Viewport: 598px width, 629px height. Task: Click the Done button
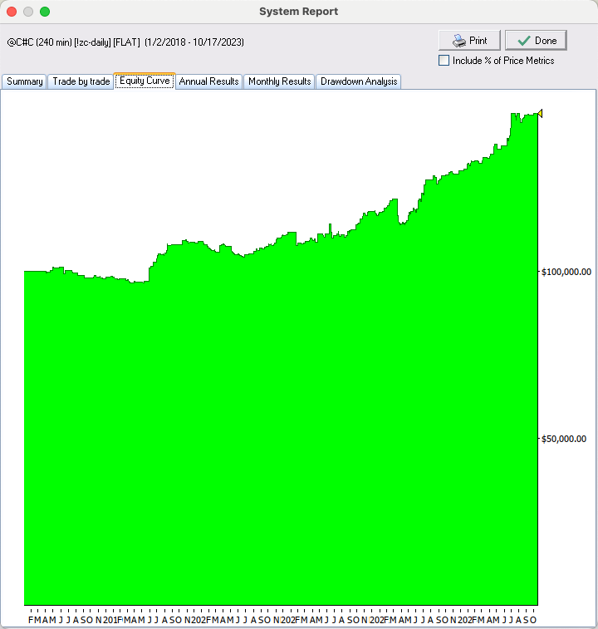tap(537, 41)
